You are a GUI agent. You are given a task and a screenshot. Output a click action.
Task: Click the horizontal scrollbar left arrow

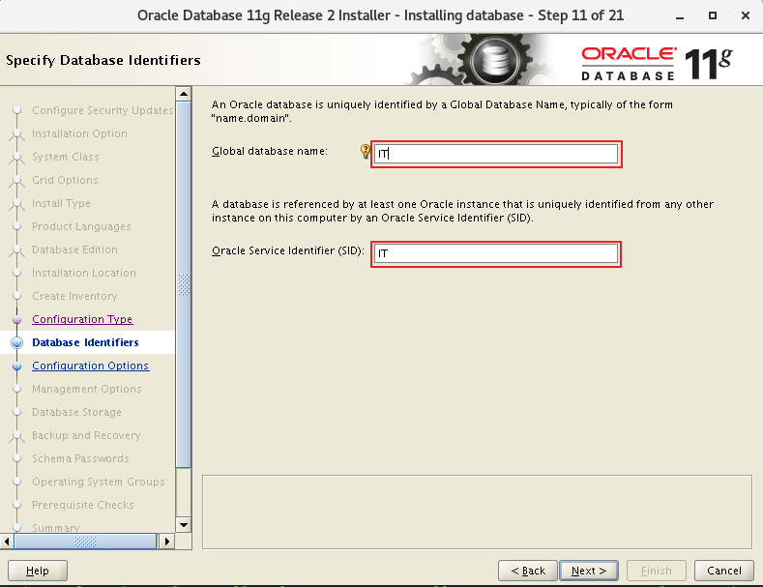(x=7, y=542)
